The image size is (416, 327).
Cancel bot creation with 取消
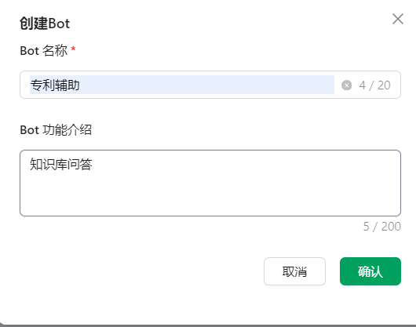tap(294, 271)
